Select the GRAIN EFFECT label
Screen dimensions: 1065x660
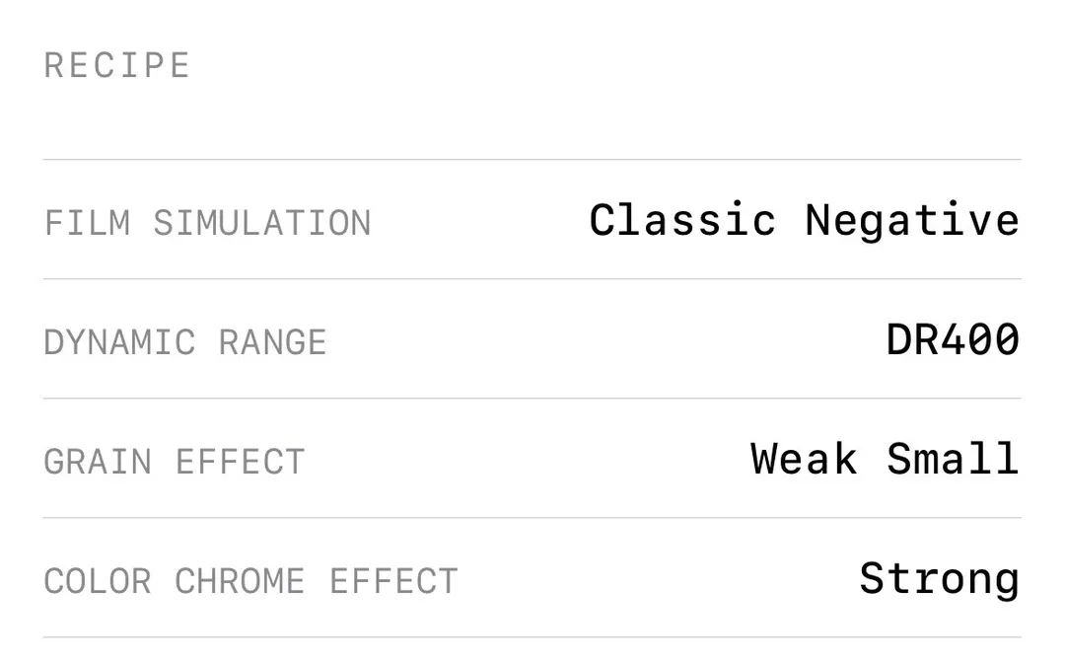click(175, 462)
